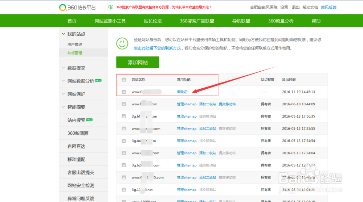
Task: Check the box for the 2016-05-13 17:56:35 row
Action: pos(124,116)
